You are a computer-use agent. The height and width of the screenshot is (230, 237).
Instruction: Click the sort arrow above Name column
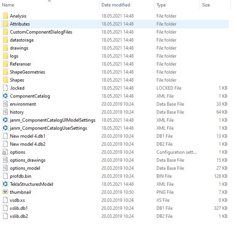[x=50, y=1]
